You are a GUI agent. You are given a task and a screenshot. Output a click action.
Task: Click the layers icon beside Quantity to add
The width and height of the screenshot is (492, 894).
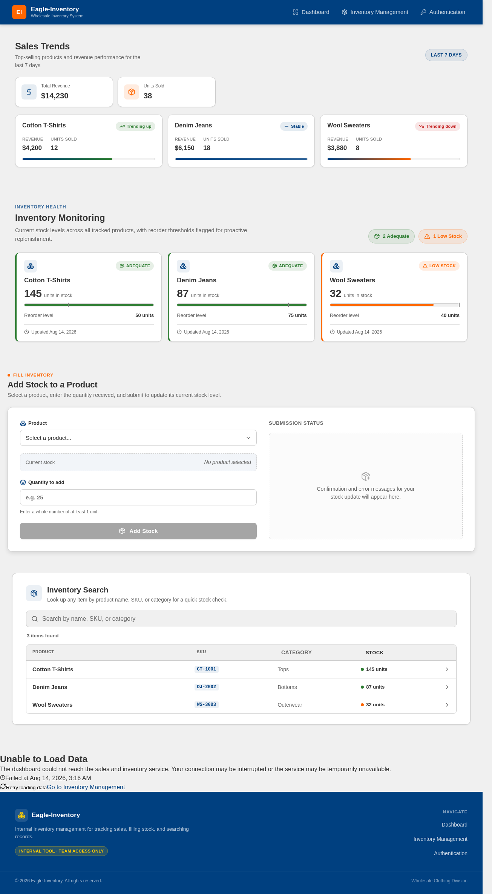click(x=23, y=482)
